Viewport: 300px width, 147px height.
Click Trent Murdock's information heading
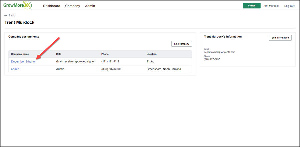223,37
